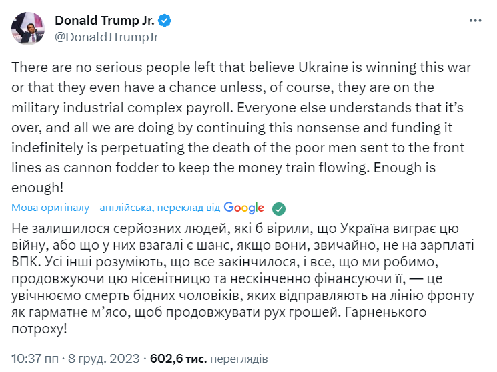Open the @DonaldJTrumpJr handle link
This screenshot has width=497, height=372.
(x=106, y=37)
